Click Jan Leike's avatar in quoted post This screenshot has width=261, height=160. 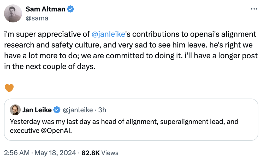pyautogui.click(x=15, y=110)
